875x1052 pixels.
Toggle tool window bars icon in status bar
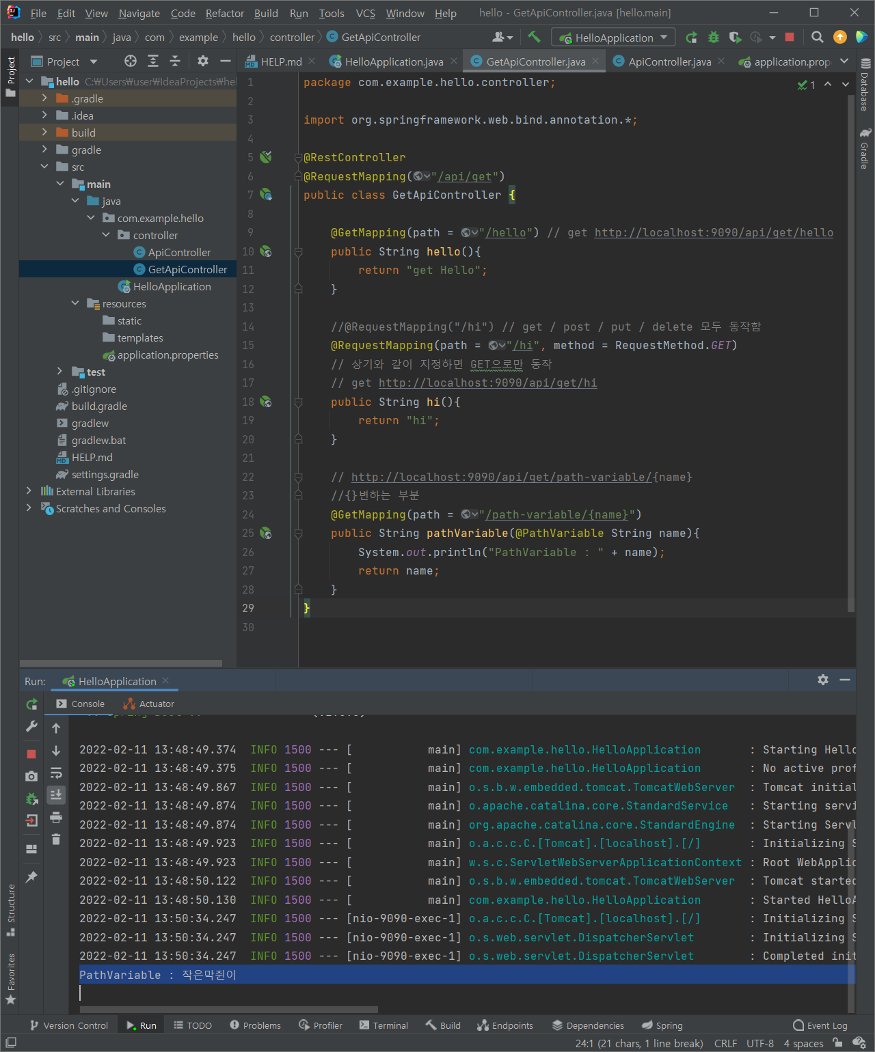[11, 1043]
